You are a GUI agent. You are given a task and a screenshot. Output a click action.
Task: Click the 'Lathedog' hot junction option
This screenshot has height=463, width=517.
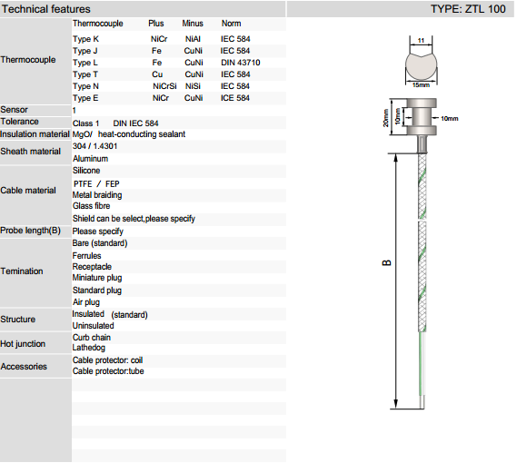(x=89, y=348)
